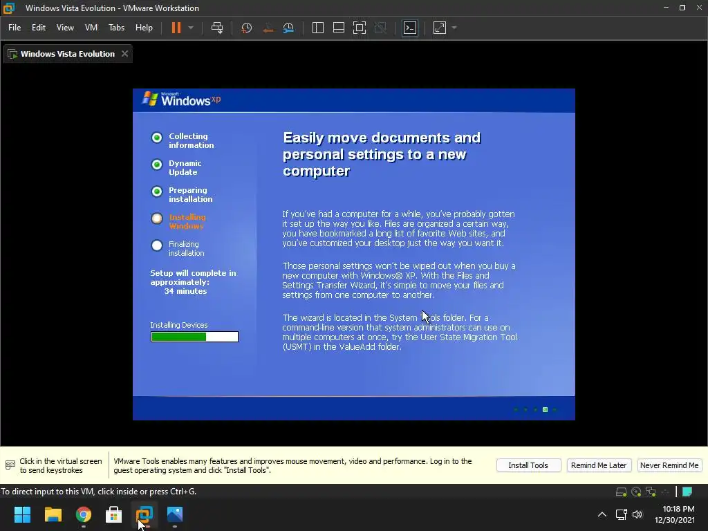
Task: Click the VMware logo in the title bar
Action: coord(9,8)
